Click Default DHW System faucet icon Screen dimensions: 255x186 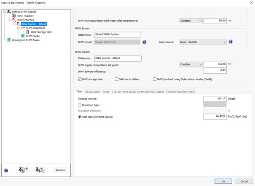(9, 12)
